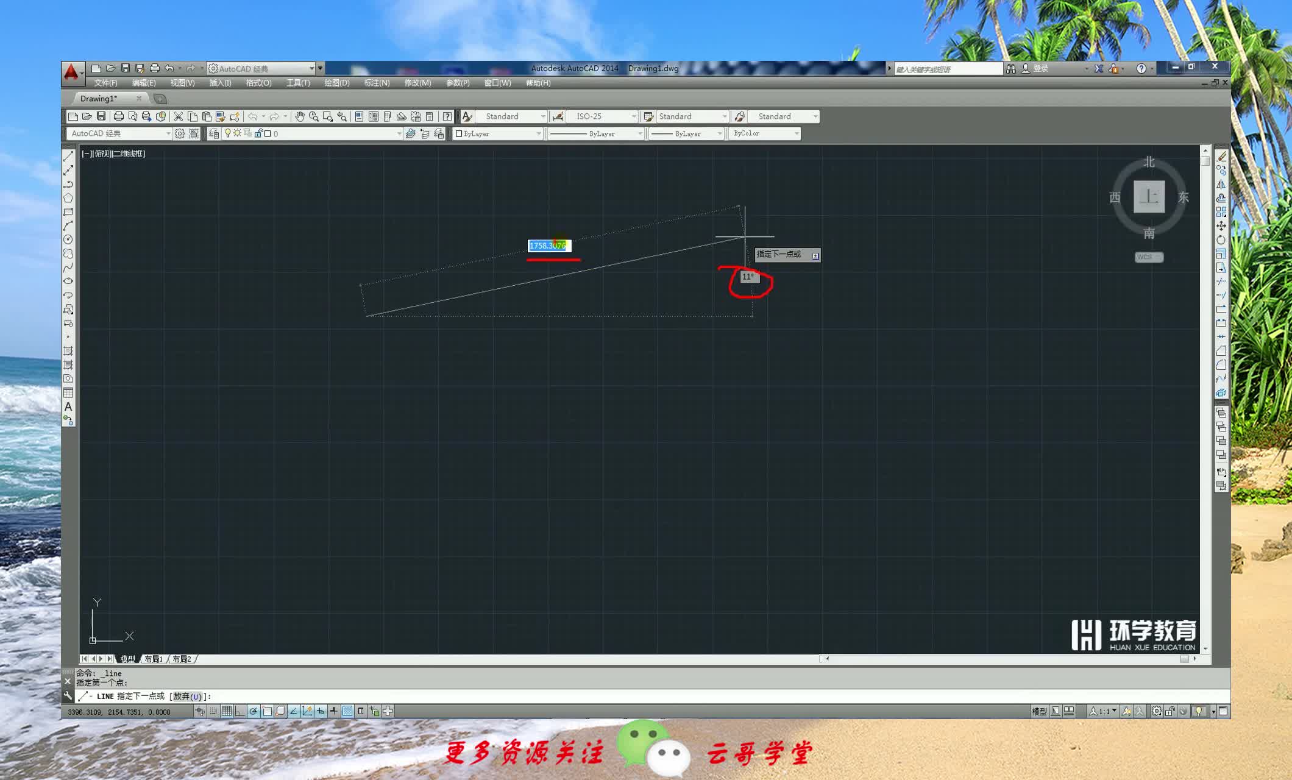Select the Polygon tool in draw toolbar
This screenshot has width=1292, height=780.
click(68, 198)
